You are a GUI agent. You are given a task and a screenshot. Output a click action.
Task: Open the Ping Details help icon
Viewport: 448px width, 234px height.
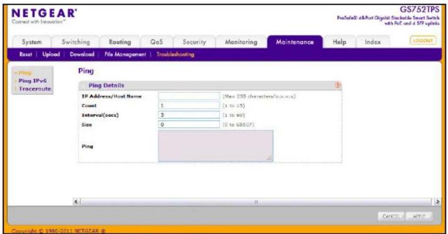tap(338, 85)
